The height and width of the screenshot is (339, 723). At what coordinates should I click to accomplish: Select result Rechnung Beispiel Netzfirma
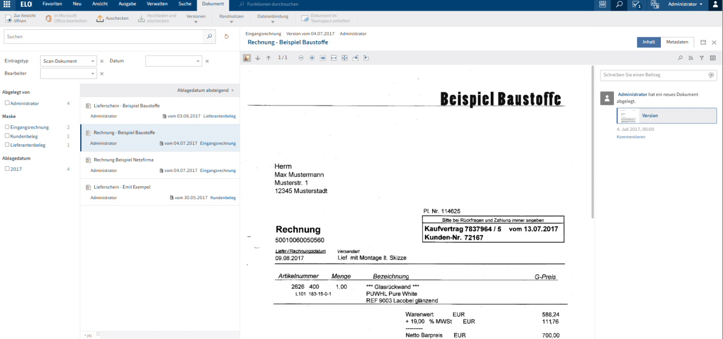tap(160, 165)
